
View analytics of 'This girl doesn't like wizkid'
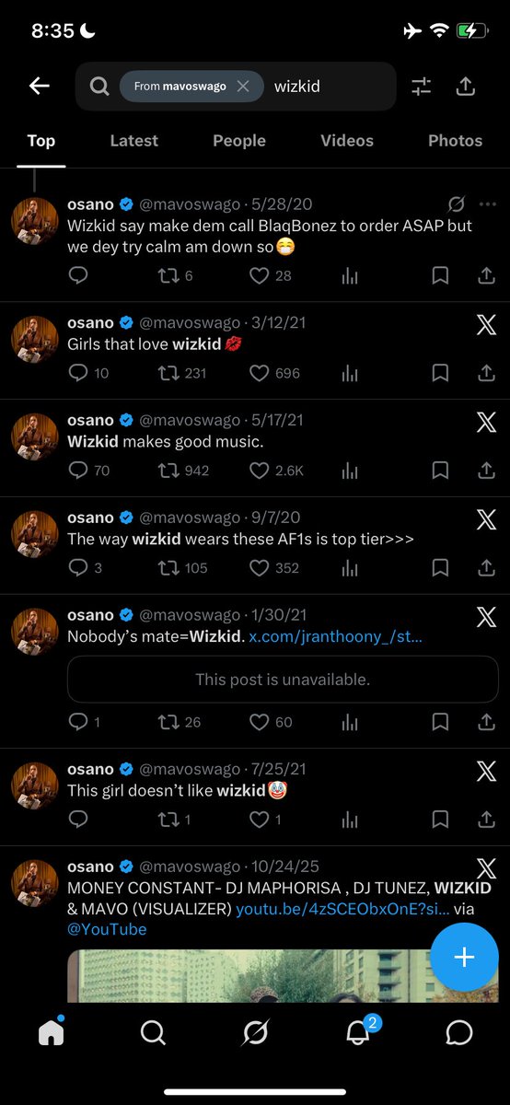pyautogui.click(x=350, y=820)
